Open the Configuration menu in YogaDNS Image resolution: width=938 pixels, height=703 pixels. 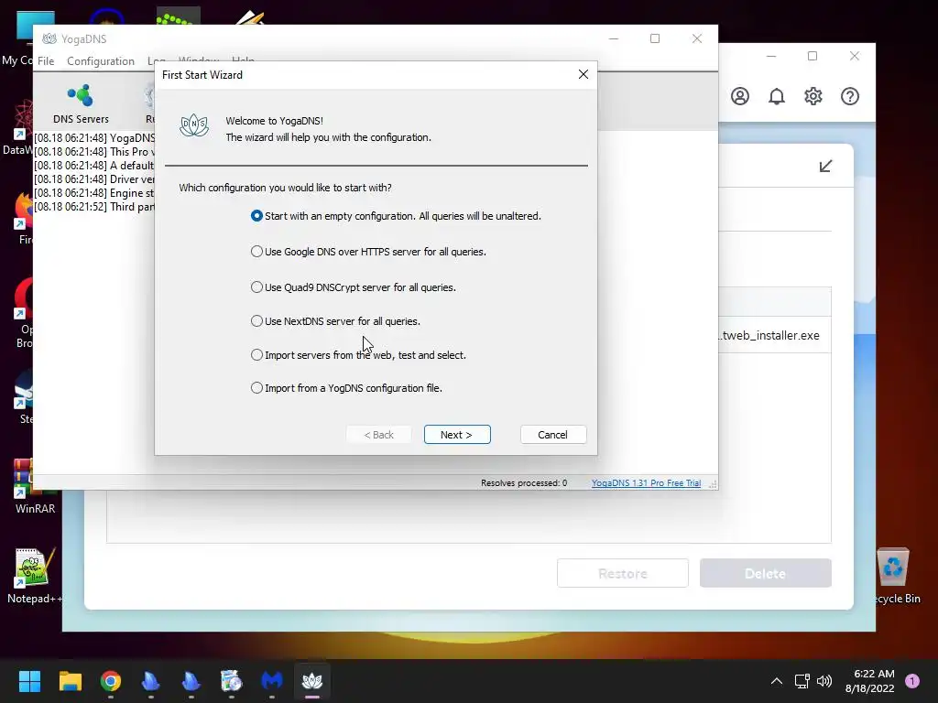[101, 61]
